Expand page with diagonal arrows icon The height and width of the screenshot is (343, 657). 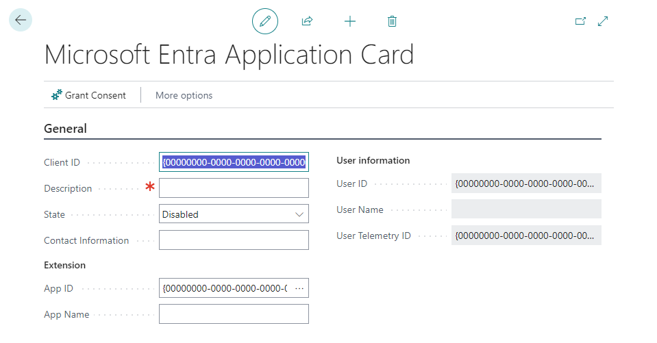(603, 21)
